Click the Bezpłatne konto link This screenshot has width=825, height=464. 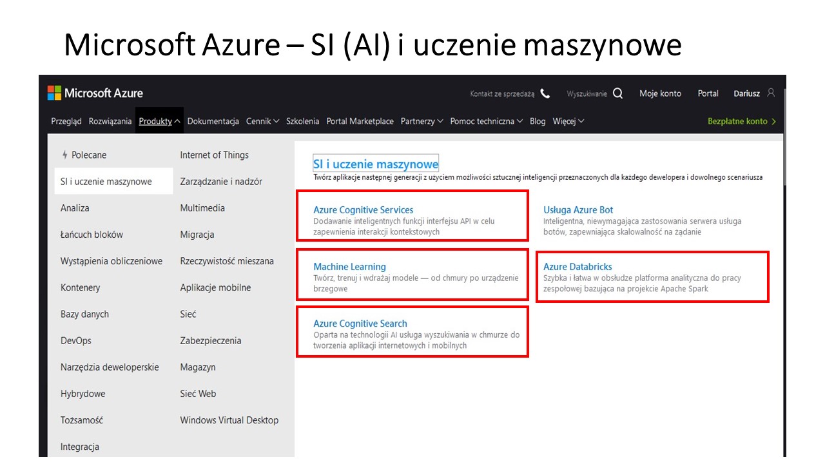tap(742, 121)
